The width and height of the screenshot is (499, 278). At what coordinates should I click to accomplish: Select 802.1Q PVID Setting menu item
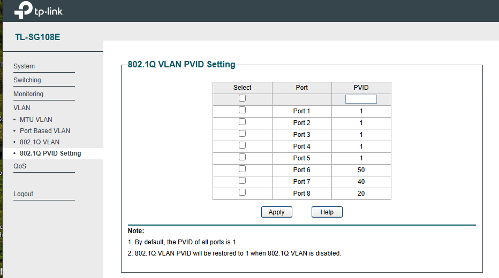tap(50, 153)
